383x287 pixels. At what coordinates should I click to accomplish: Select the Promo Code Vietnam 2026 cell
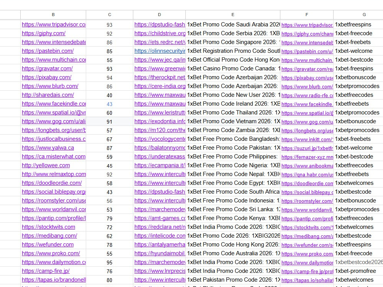click(233, 121)
